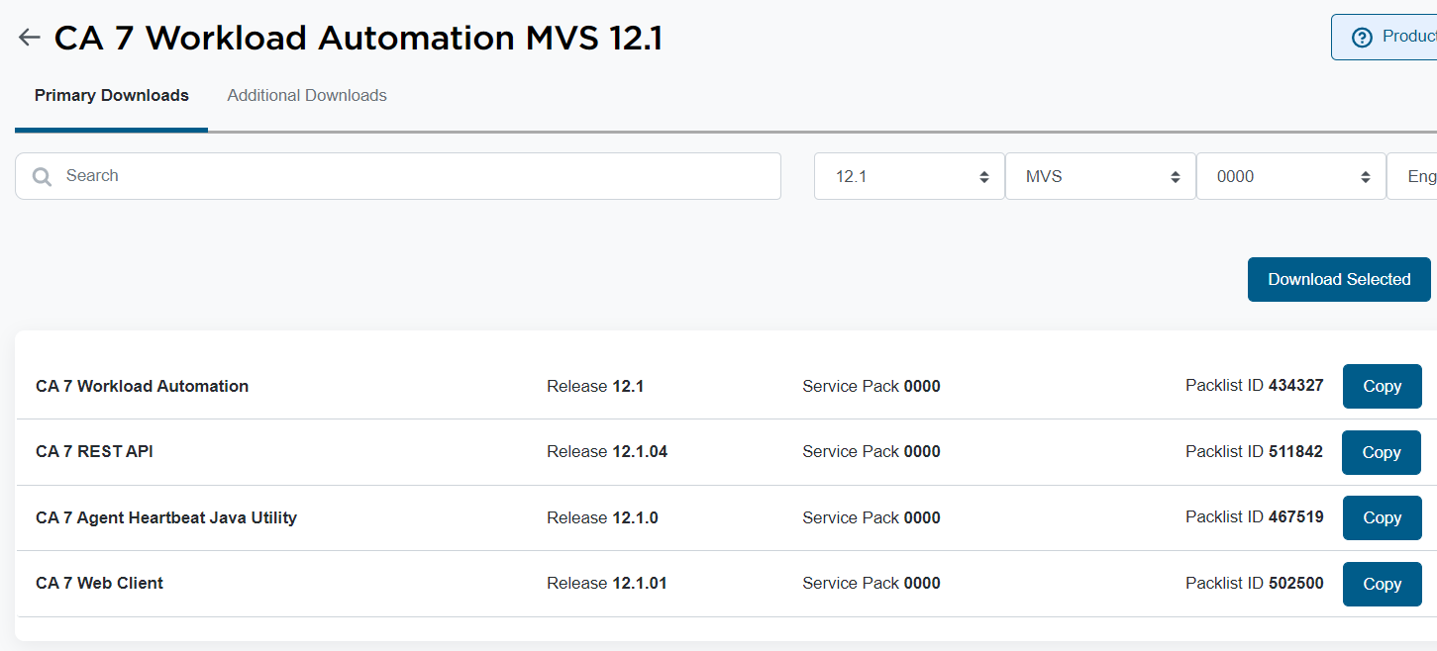The image size is (1437, 651).
Task: Copy the CA 7 Workload Automation packlist
Action: point(1382,386)
